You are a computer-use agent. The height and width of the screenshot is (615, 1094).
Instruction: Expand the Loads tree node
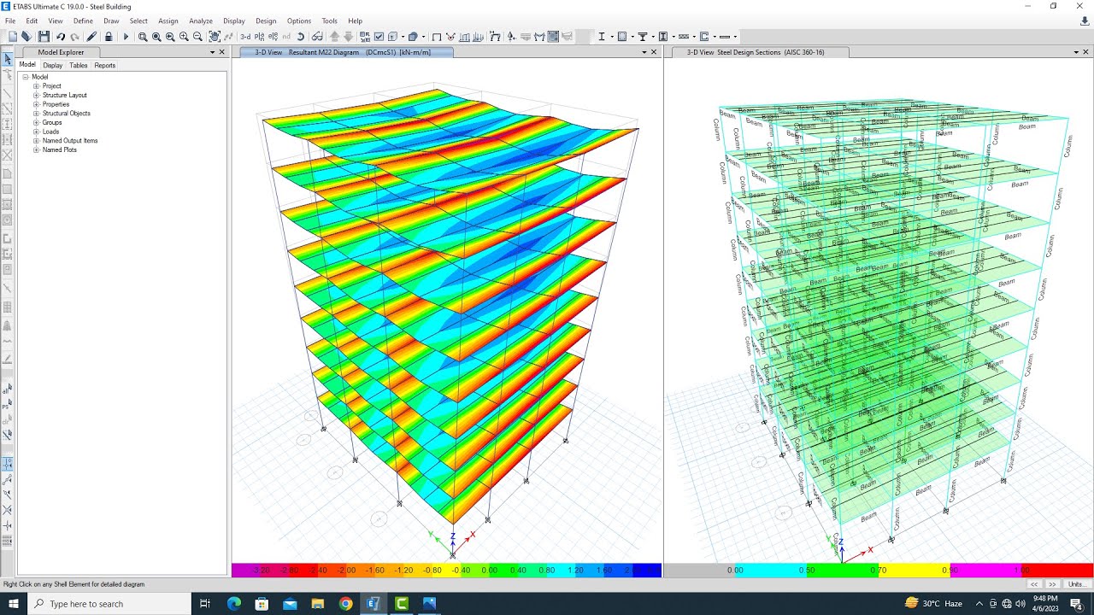[37, 132]
